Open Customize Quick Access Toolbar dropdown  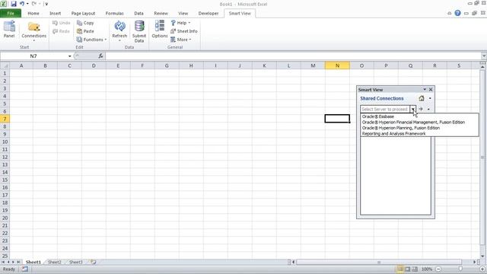[x=46, y=4]
